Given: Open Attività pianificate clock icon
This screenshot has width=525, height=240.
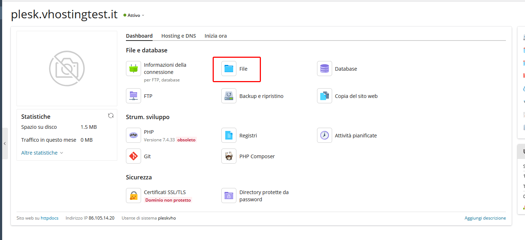Looking at the screenshot, I should pos(325,135).
